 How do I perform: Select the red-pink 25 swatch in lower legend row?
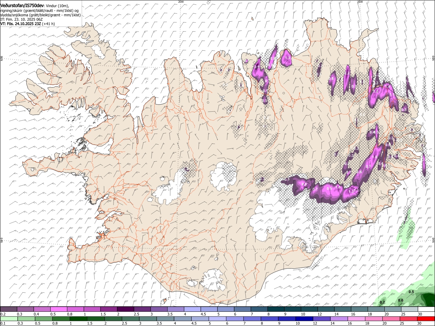tap(408, 319)
